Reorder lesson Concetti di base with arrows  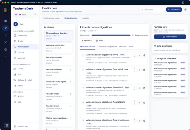pos(134,70)
